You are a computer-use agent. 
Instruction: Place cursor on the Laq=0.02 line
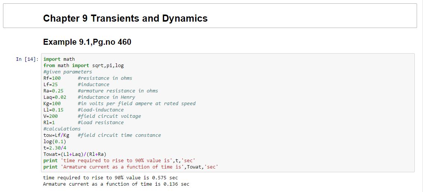(89, 97)
